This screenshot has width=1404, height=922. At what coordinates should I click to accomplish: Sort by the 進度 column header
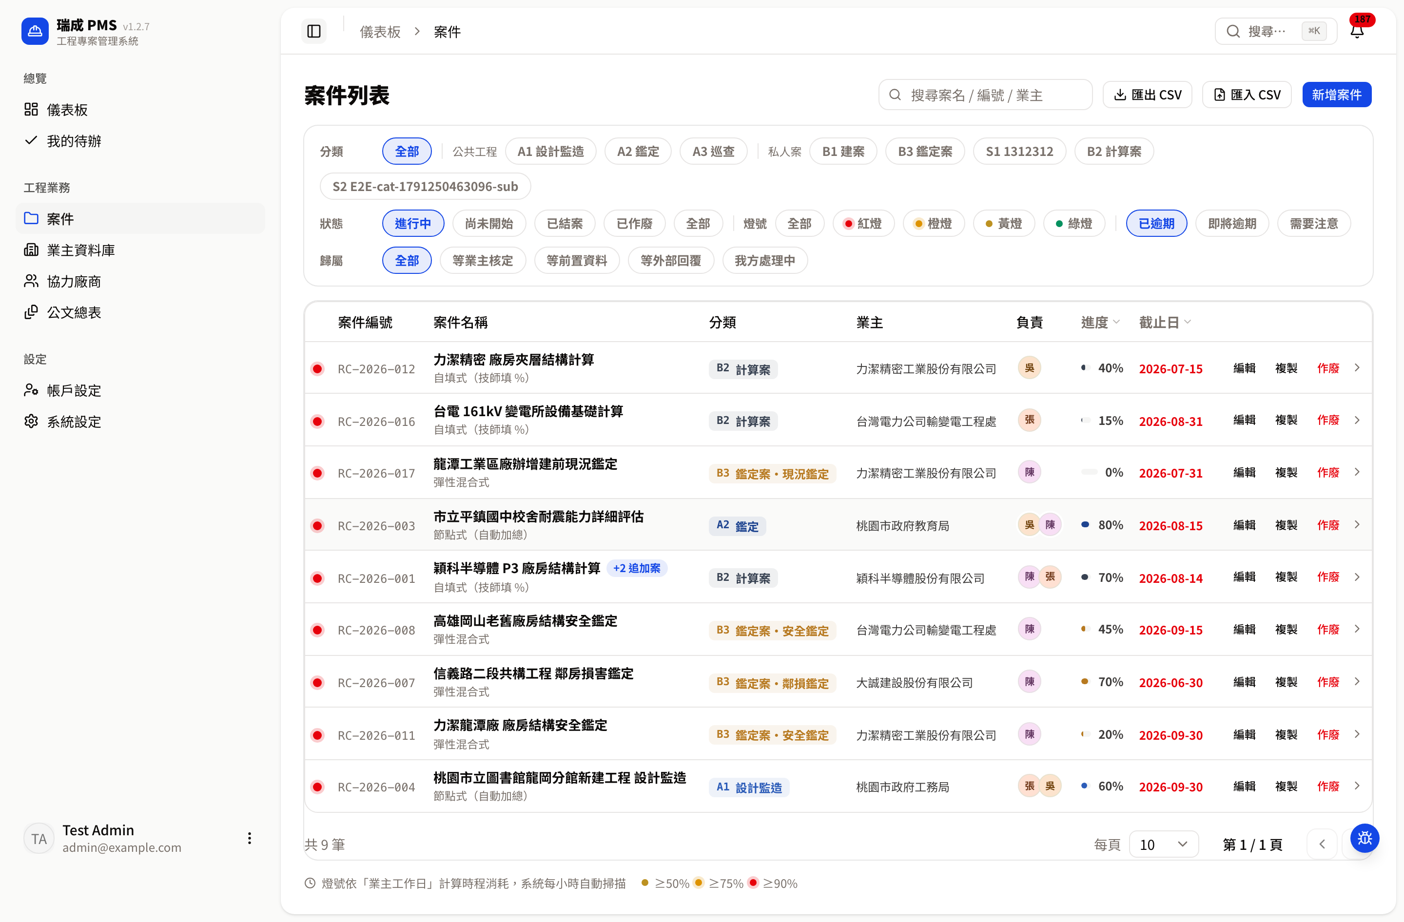(1100, 323)
